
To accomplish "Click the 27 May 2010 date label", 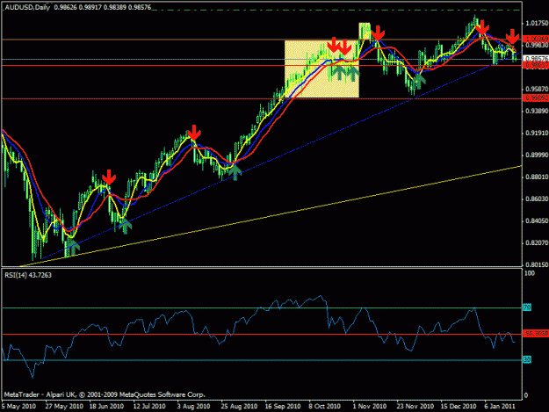I will pos(64,407).
